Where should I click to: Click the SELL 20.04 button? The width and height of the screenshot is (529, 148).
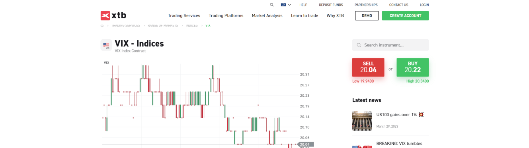pos(368,67)
